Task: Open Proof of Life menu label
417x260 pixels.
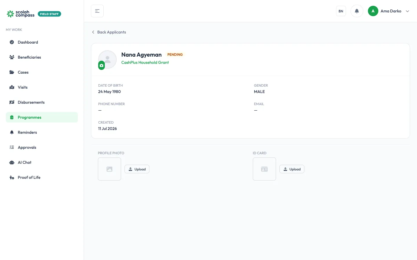Action: click(29, 177)
